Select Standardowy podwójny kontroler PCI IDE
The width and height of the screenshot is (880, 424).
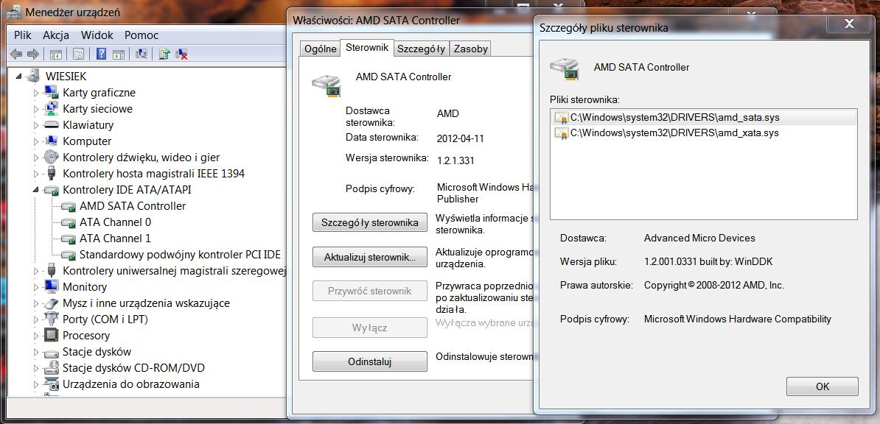pos(180,255)
